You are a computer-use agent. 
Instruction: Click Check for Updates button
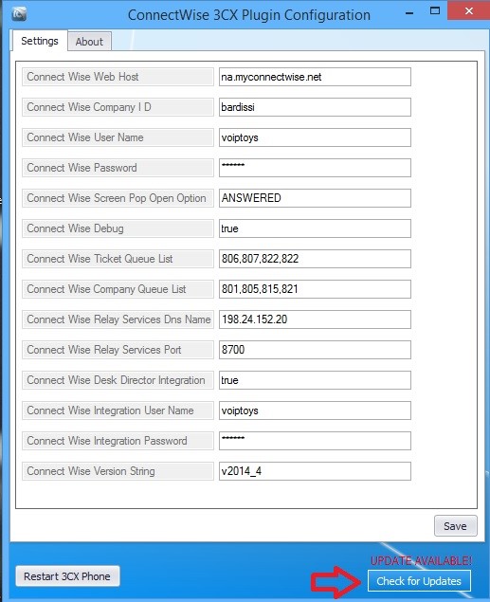pyautogui.click(x=419, y=581)
